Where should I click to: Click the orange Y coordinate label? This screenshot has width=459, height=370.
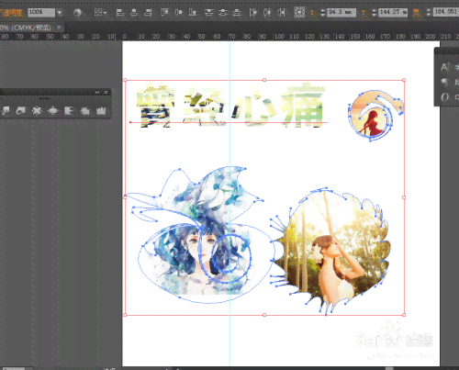pos(364,13)
